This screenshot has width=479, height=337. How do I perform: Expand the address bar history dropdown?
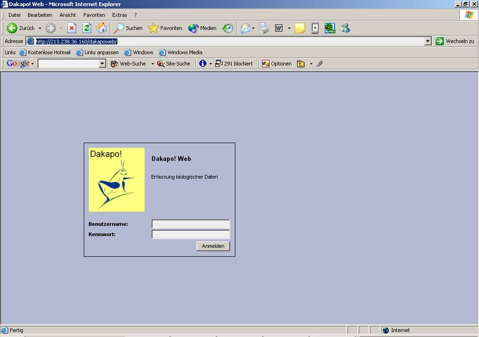pyautogui.click(x=428, y=41)
